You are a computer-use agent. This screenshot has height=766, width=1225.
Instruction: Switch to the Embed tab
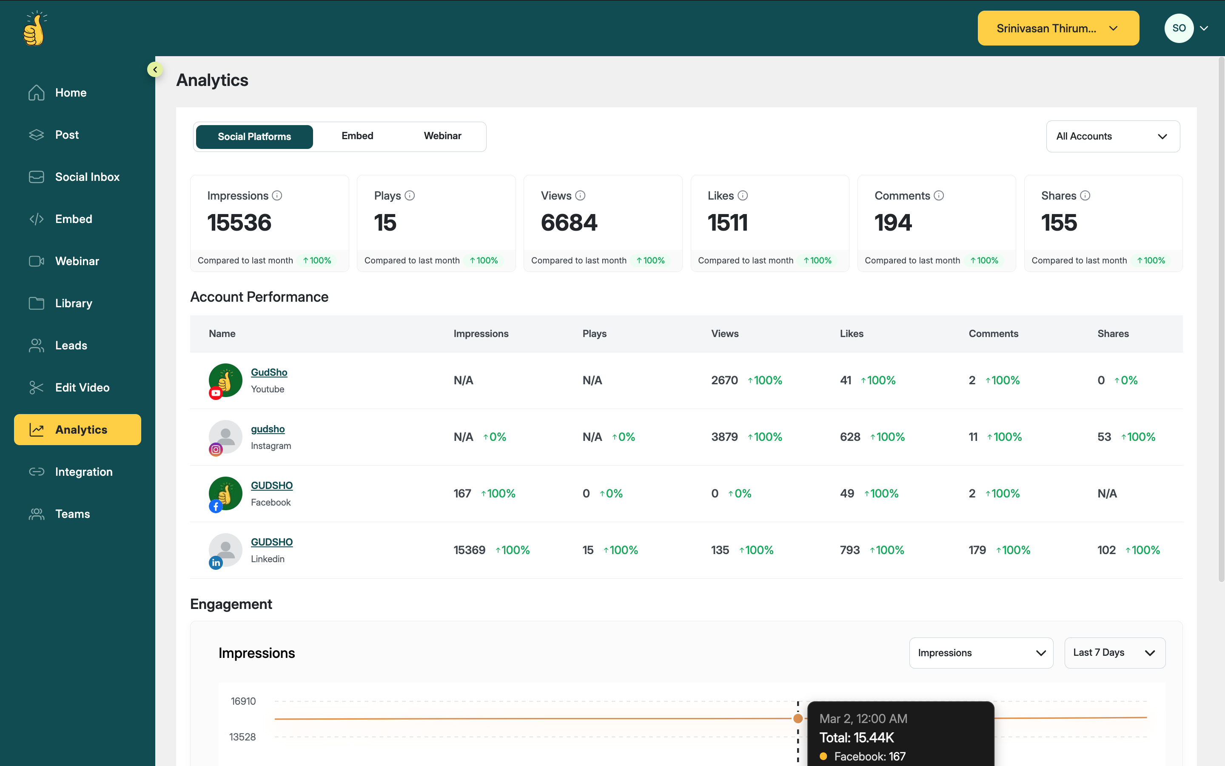[x=357, y=136]
